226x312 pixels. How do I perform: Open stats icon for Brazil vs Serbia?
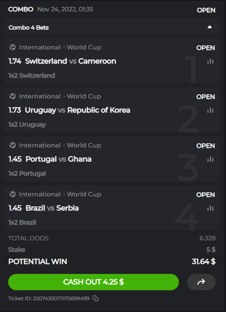pyautogui.click(x=210, y=208)
